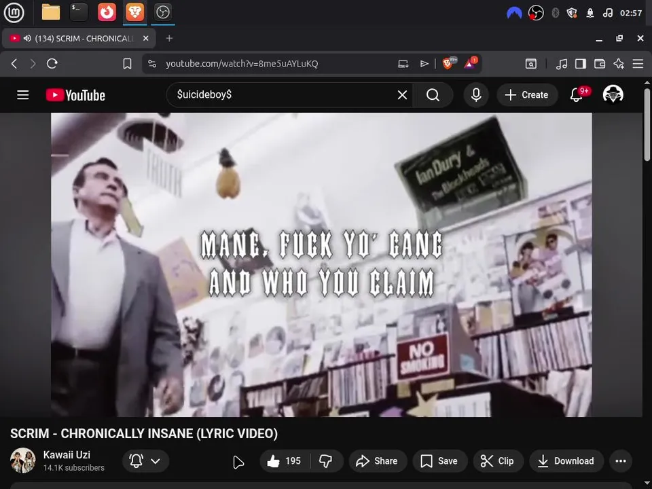This screenshot has width=652, height=489.
Task: Open the account avatar menu
Action: coord(613,94)
